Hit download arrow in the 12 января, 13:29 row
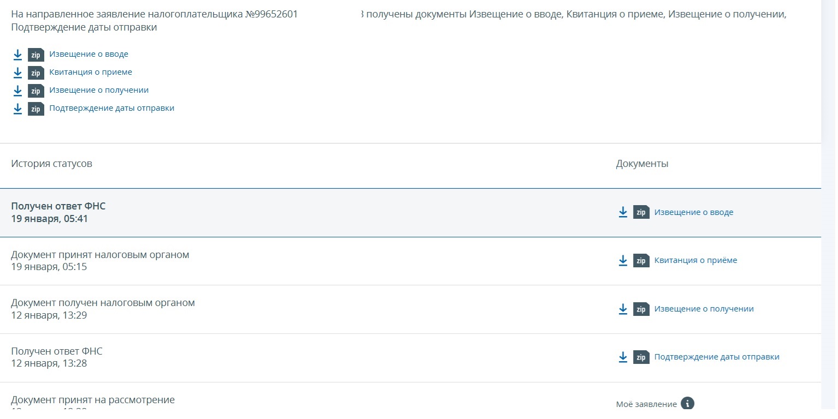838x419 pixels. (x=623, y=309)
